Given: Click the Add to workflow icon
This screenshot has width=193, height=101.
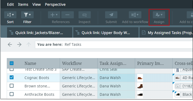Looking at the screenshot, I should (135, 15).
